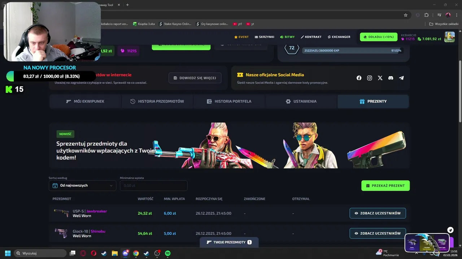Open the Discord social media icon
This screenshot has width=462, height=259.
(391, 78)
